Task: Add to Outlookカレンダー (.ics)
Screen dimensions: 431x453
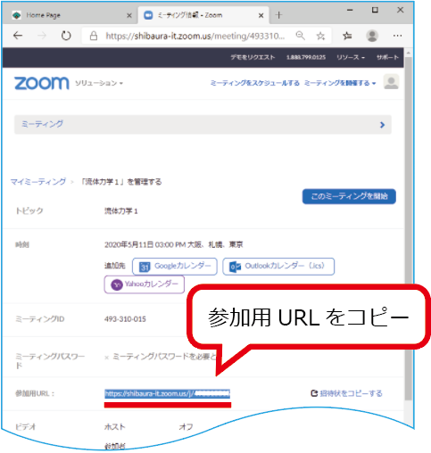Action: pos(278,266)
